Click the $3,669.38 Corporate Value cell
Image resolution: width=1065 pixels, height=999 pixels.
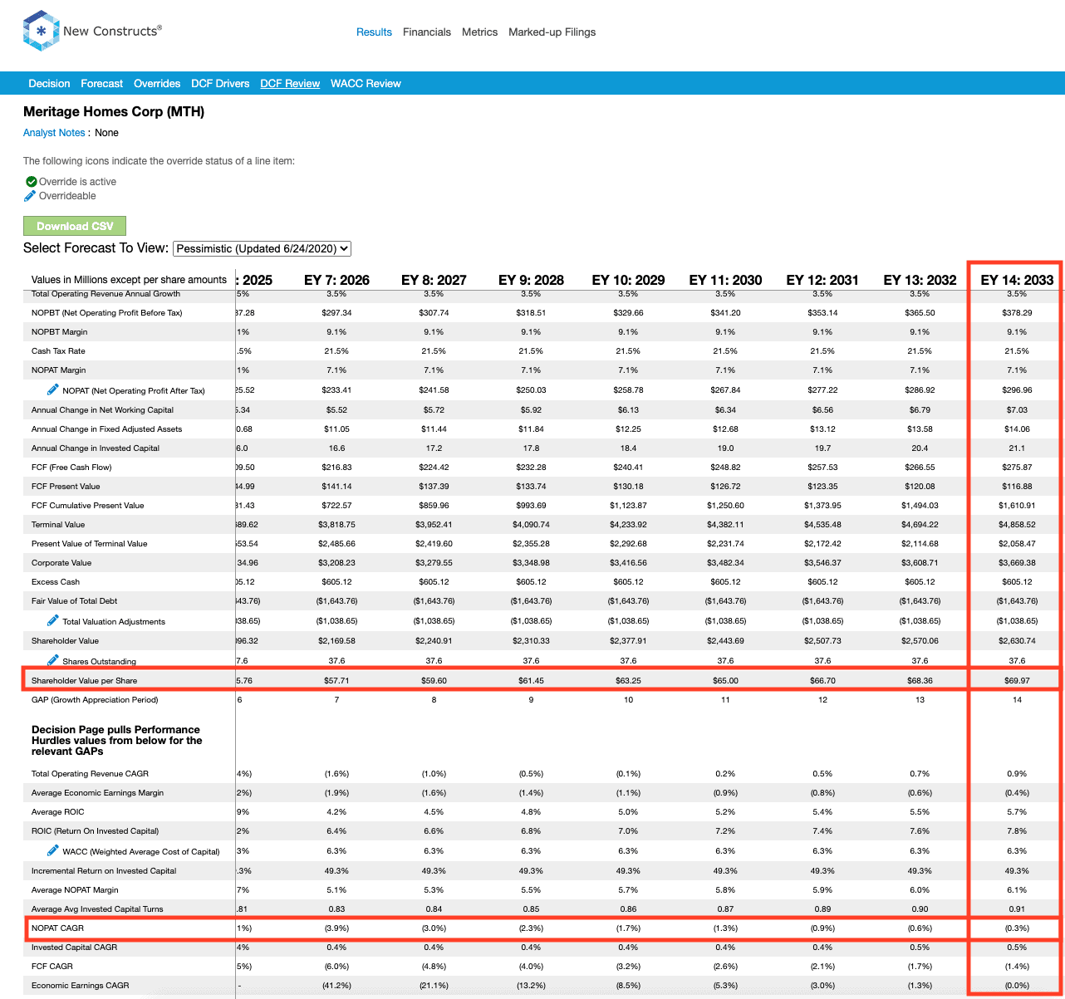1017,563
